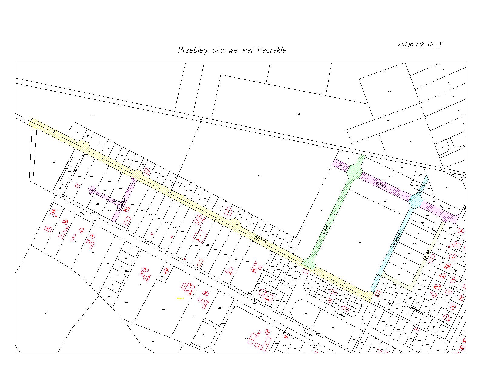The width and height of the screenshot is (485, 388).
Task: Click the green octagon at Jodłowa-Bukowa junction
Action: 354,172
